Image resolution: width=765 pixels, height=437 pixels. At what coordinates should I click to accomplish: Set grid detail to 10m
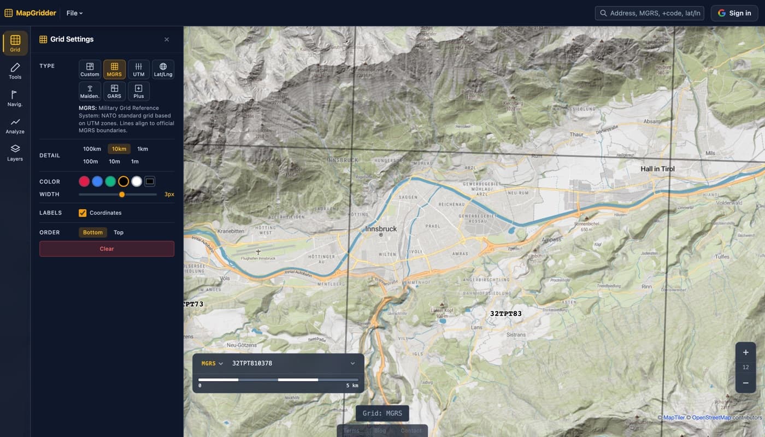114,161
